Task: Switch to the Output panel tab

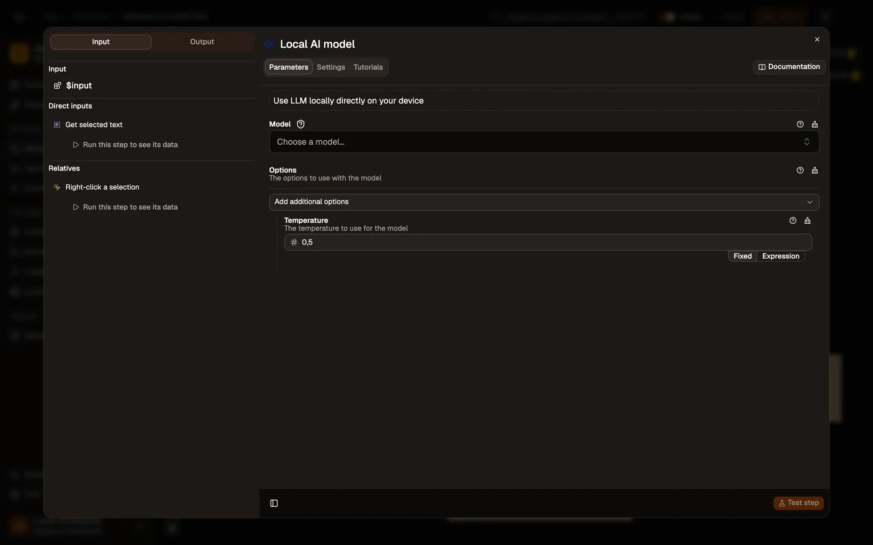Action: coord(202,42)
